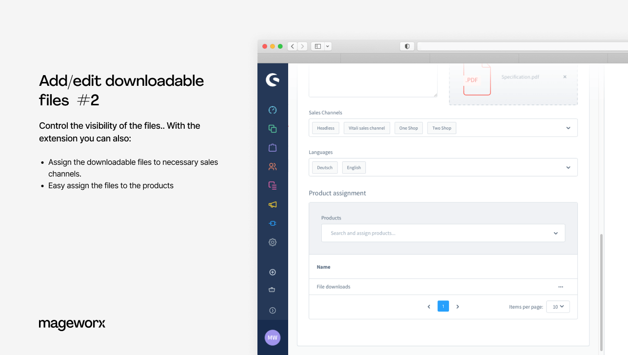Select page 1 in pagination

[443, 306]
